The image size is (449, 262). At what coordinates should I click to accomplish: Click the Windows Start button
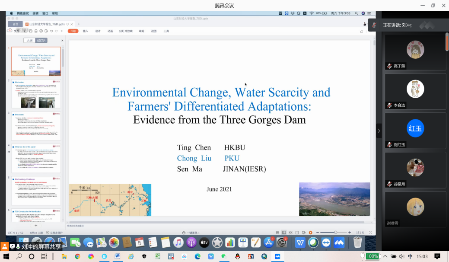pyautogui.click(x=6, y=256)
